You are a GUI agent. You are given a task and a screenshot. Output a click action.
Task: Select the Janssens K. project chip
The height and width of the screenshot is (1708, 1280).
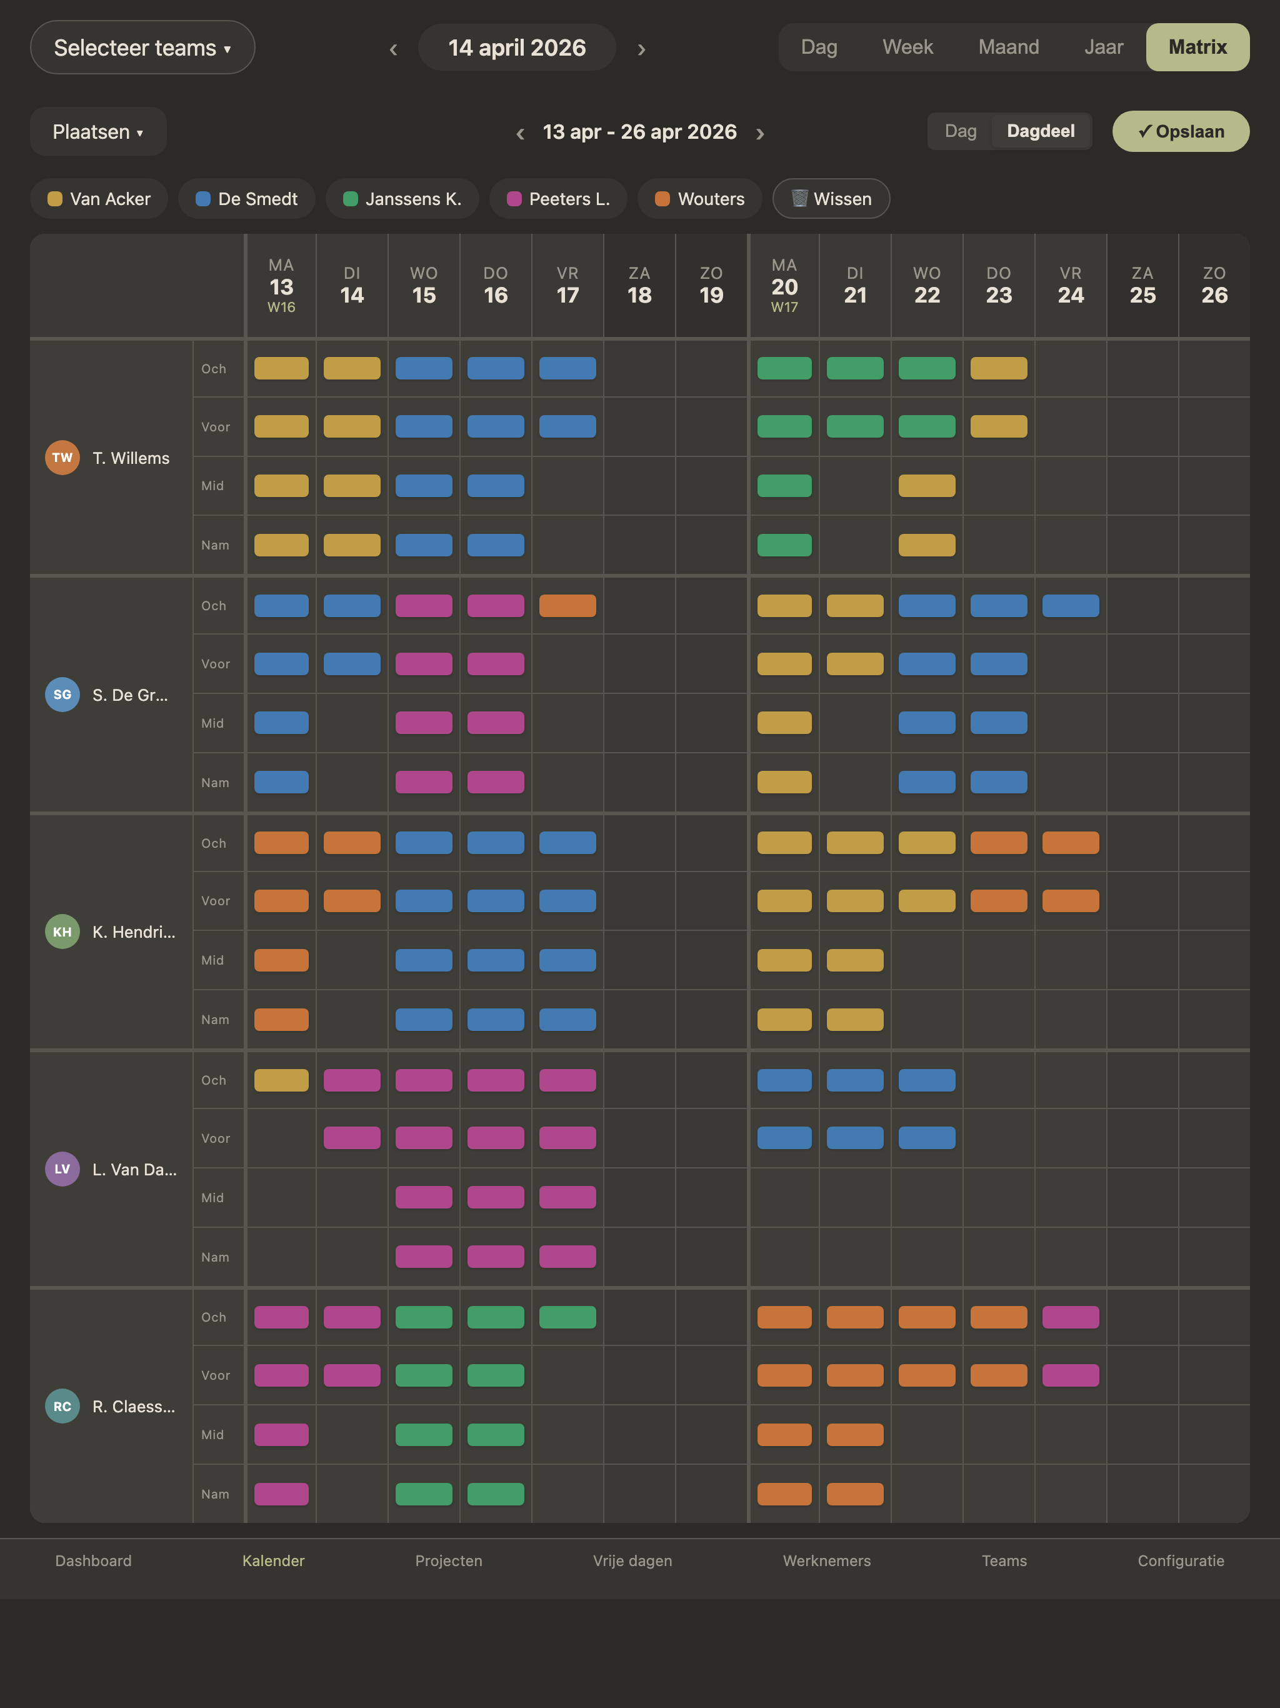[402, 199]
